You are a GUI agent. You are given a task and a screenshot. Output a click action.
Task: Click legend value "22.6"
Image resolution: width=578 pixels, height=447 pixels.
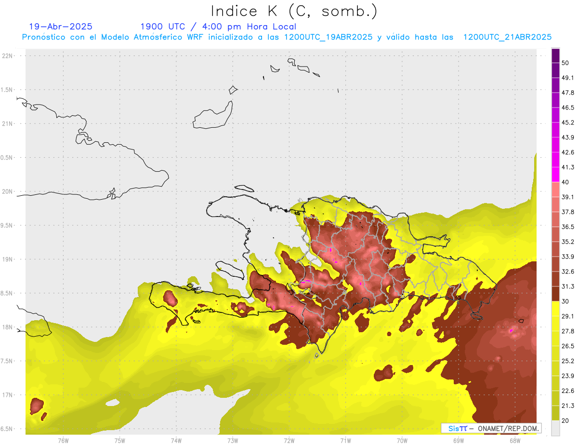(567, 391)
